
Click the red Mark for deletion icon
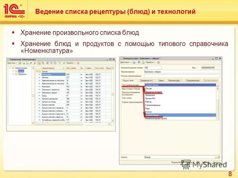click(35, 63)
